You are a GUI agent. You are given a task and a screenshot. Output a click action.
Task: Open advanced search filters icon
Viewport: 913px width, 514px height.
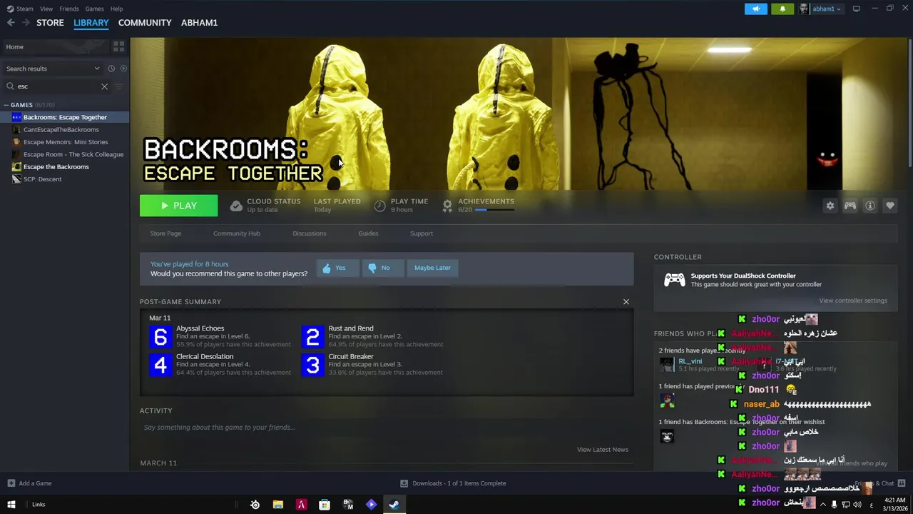(x=118, y=86)
